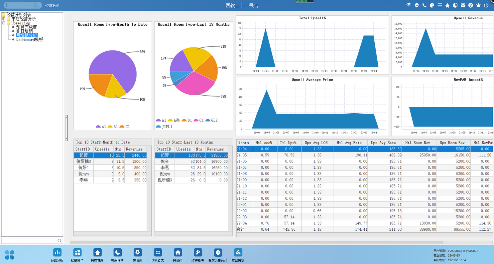Image resolution: width=494 pixels, height=264 pixels.
Task: Select 昨日增销 in the tree
Action: [x=25, y=31]
